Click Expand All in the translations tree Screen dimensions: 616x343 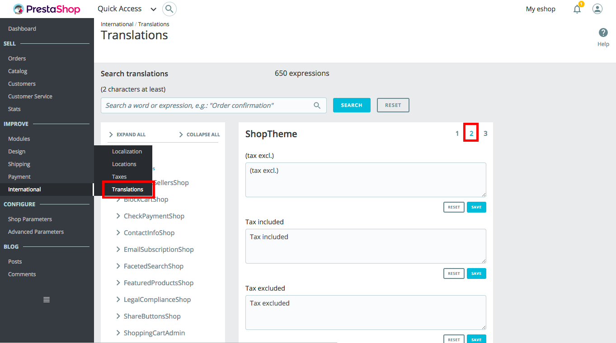coord(127,134)
